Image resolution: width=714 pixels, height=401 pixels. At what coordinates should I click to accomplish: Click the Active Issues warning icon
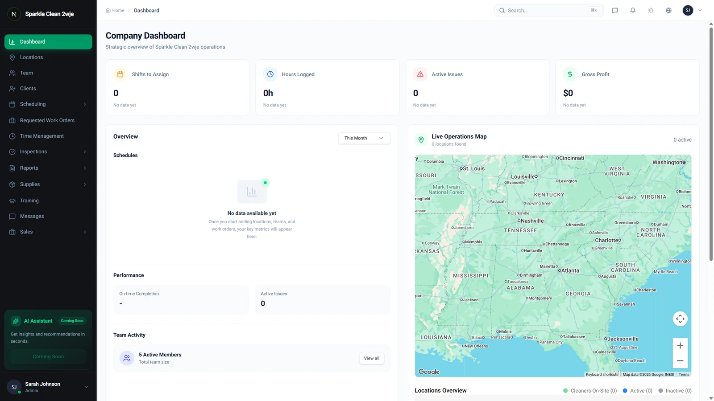click(420, 74)
